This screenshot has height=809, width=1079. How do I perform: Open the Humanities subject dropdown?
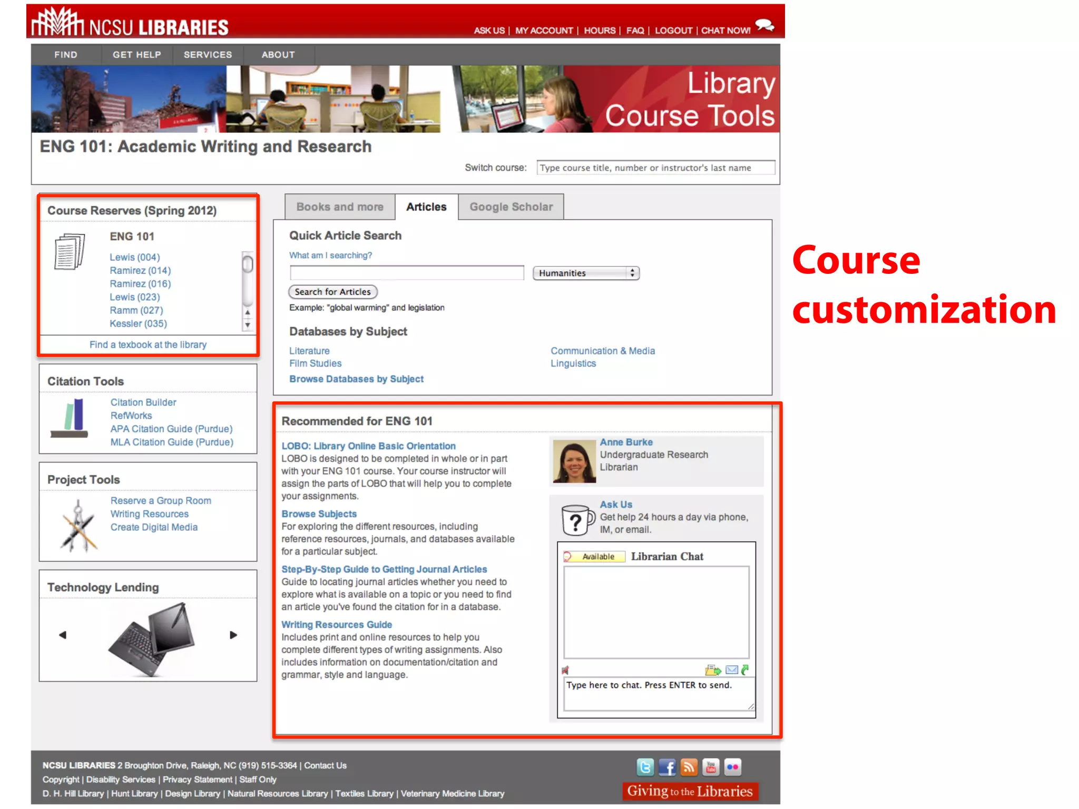[x=586, y=273]
